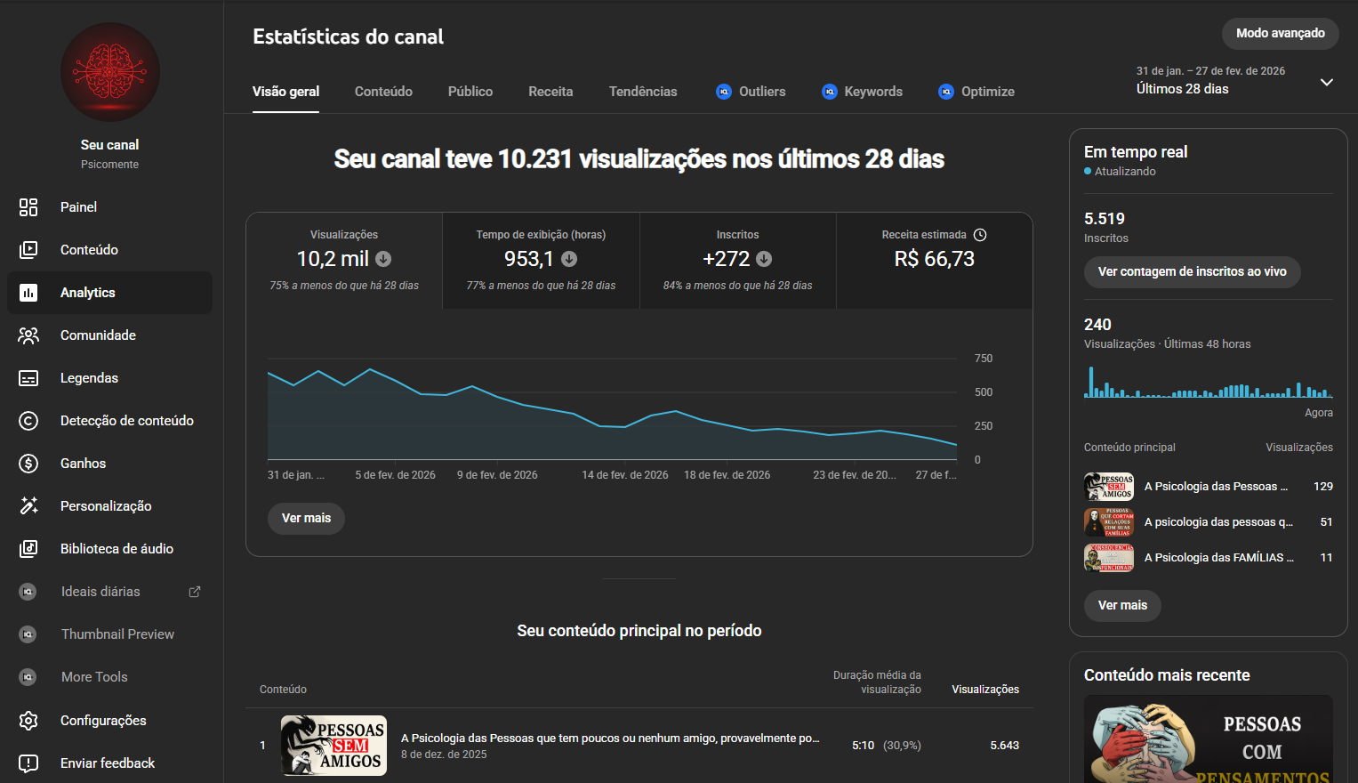
Task: Click the Keywords tab badge icon
Action: [x=830, y=92]
